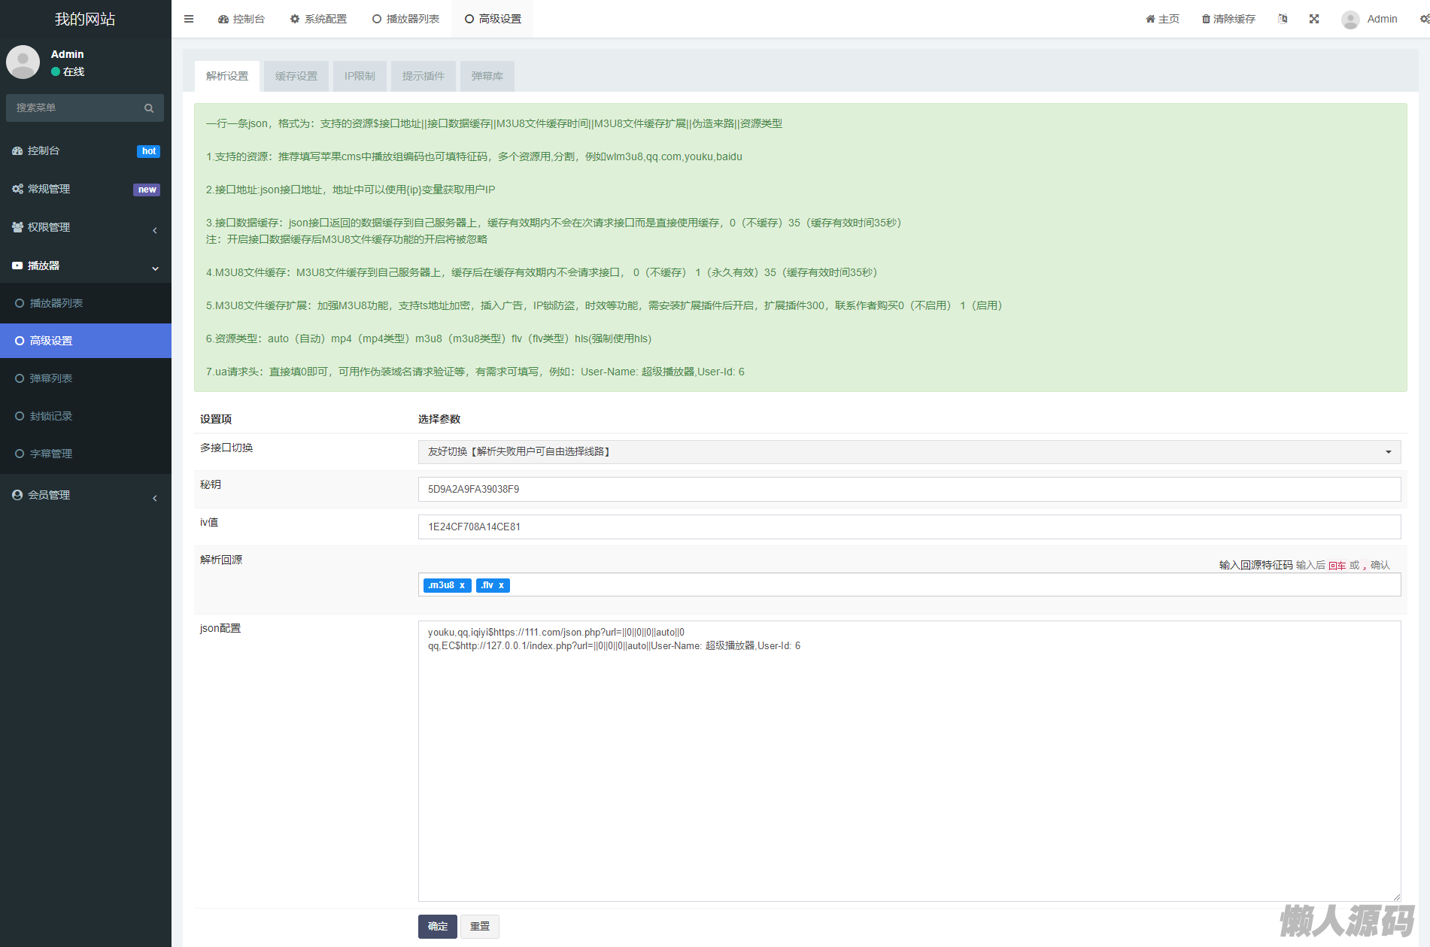Collapse the 播放器 sidebar menu
This screenshot has height=947, width=1430.
85,266
